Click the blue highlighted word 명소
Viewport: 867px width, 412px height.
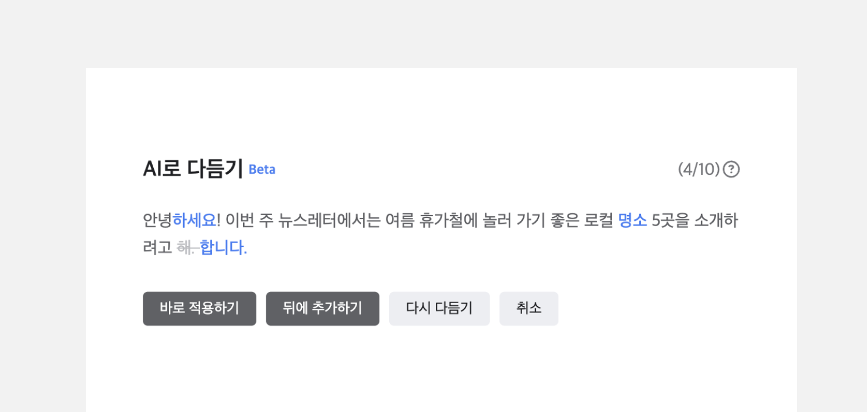[x=633, y=221]
